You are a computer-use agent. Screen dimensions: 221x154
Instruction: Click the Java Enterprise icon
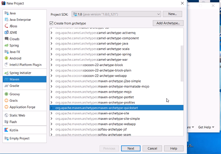(7, 20)
